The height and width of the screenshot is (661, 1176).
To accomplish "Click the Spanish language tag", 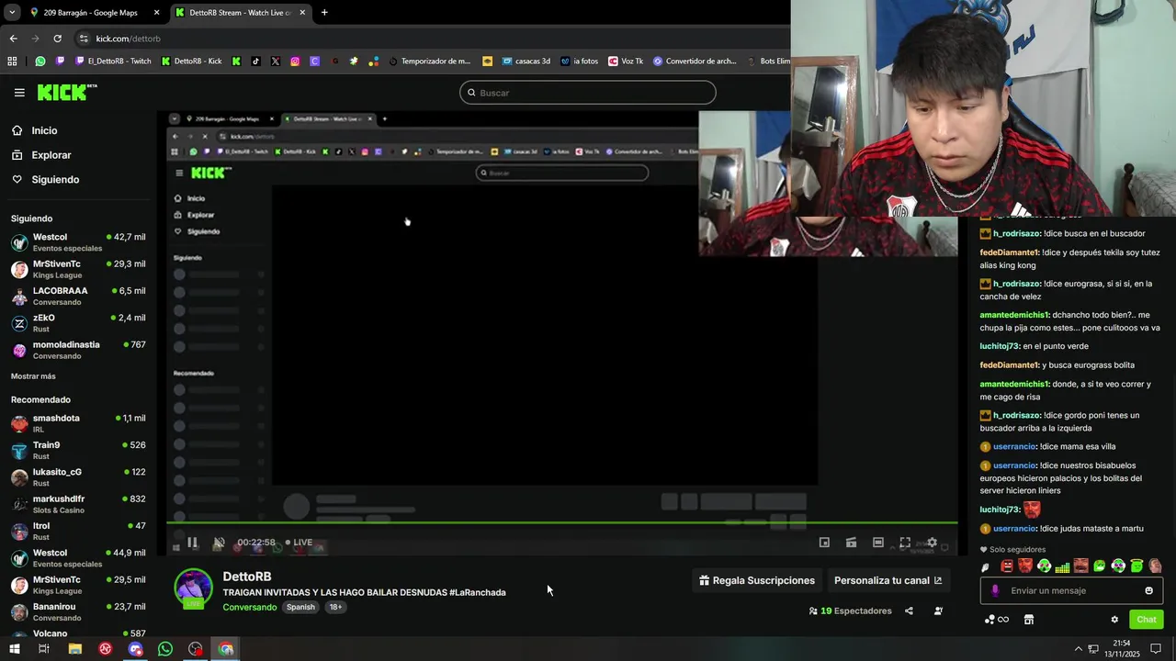I will (x=300, y=607).
